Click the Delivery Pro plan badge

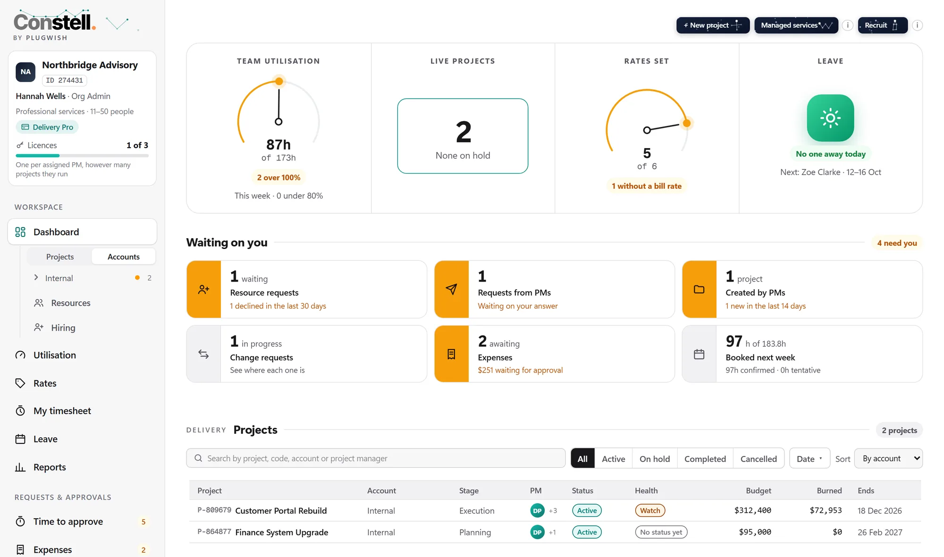pyautogui.click(x=47, y=127)
